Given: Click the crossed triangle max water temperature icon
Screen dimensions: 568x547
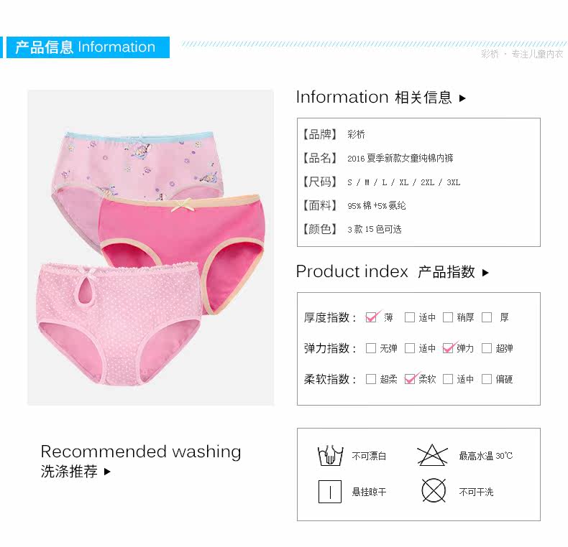Looking at the screenshot, I should [432, 455].
